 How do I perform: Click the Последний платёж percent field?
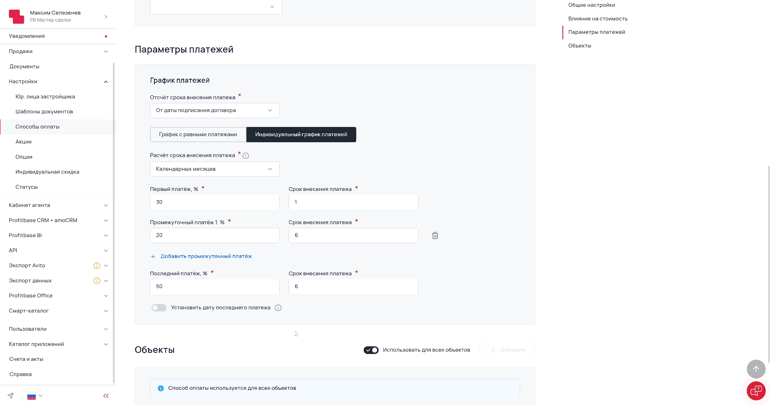coord(215,286)
